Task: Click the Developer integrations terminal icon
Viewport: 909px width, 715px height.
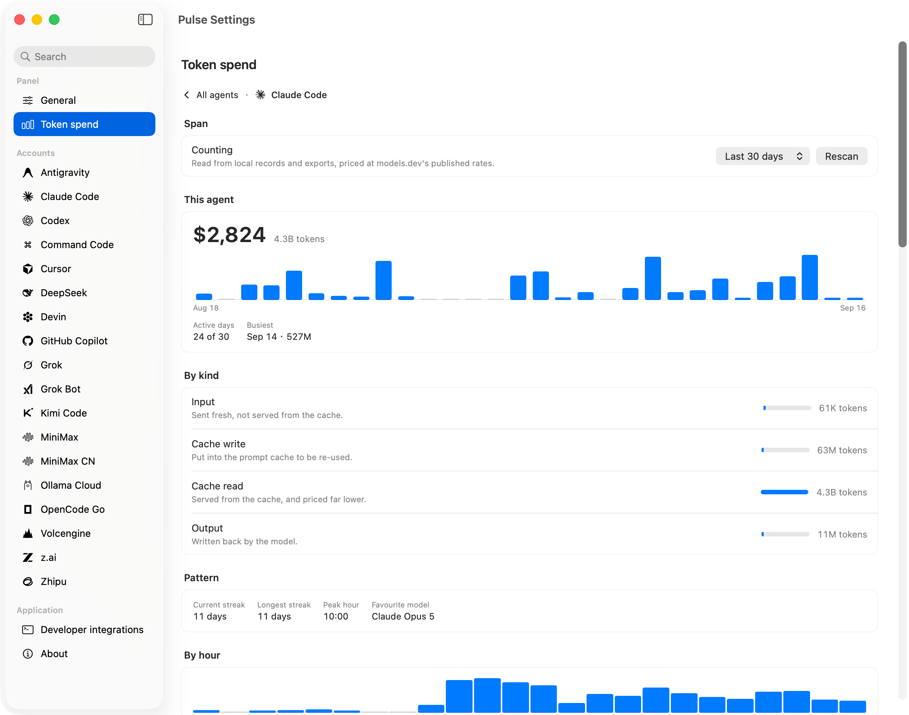Action: tap(27, 630)
